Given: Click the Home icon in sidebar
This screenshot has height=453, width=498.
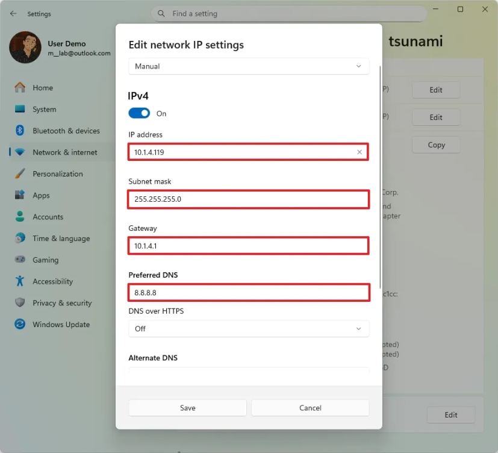Looking at the screenshot, I should [x=20, y=88].
